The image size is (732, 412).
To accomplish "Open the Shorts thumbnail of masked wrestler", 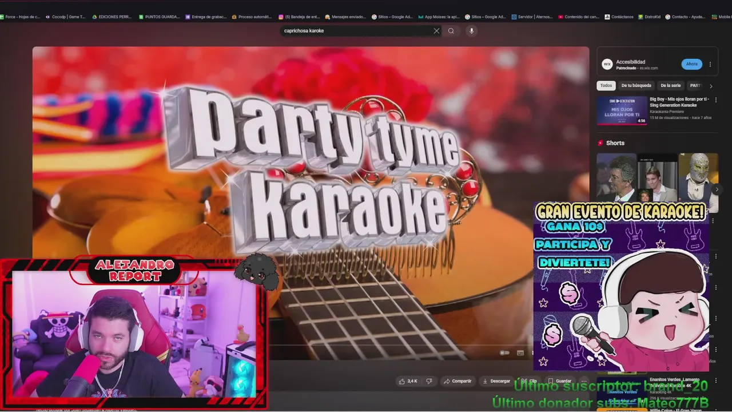I will tap(698, 177).
